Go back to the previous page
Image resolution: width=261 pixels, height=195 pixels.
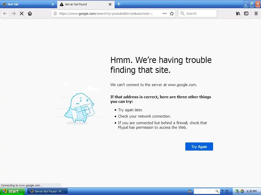click(5, 14)
